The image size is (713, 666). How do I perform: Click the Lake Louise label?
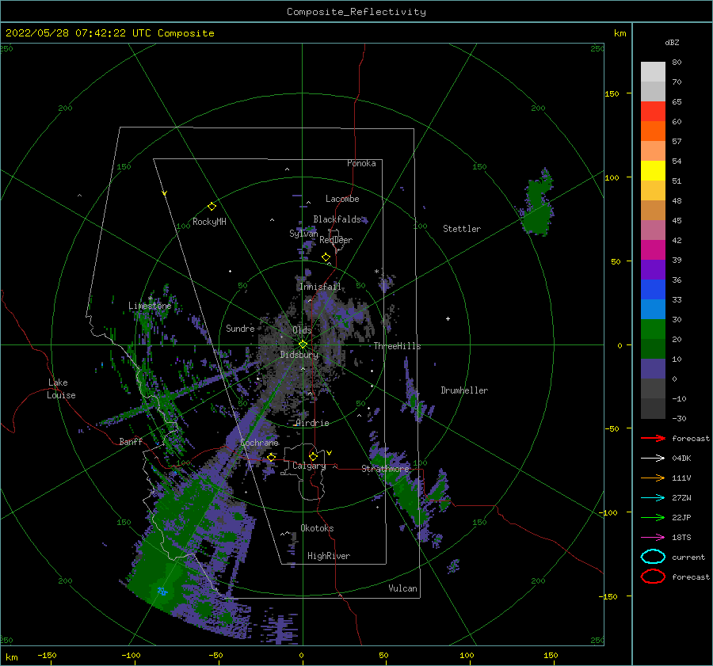click(x=61, y=389)
